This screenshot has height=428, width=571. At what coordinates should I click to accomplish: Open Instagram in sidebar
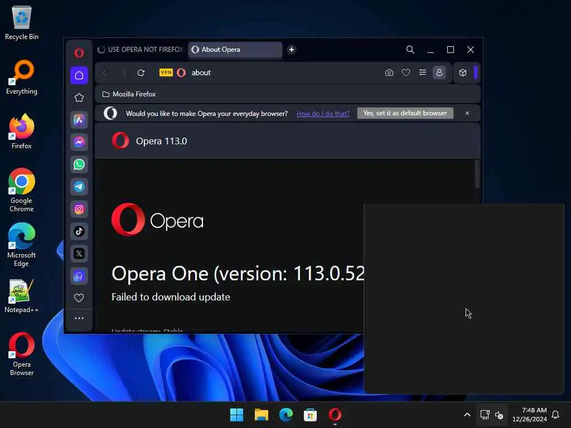tap(79, 209)
